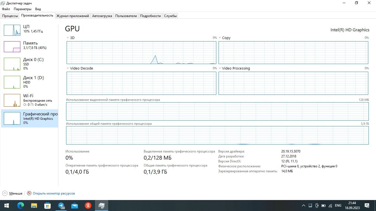Viewport: 376px width, 211px height.
Task: Click the 0,2/128 МБ dedicated memory value
Action: [157, 158]
